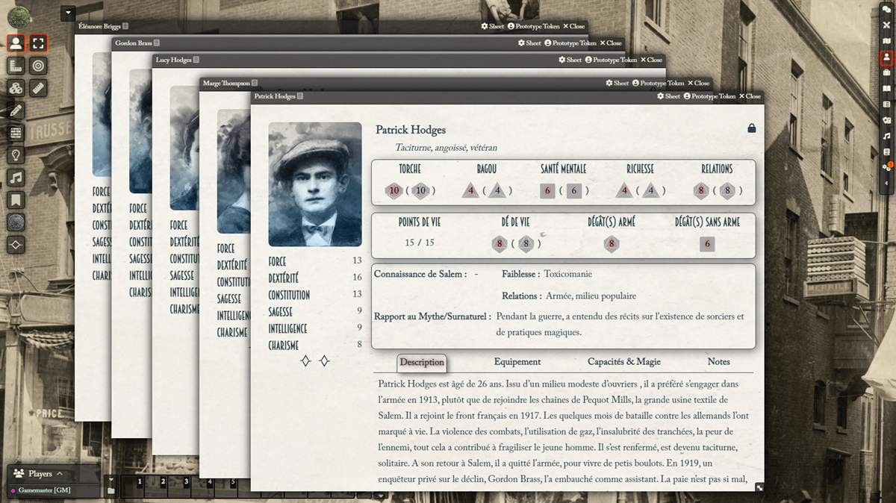Open the Lighting controls bulb icon
The height and width of the screenshot is (503, 896).
(16, 155)
